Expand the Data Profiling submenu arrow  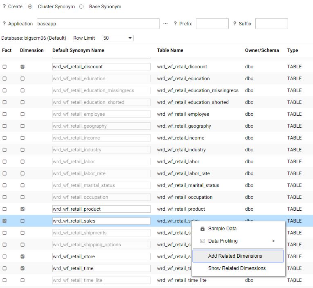click(x=274, y=241)
